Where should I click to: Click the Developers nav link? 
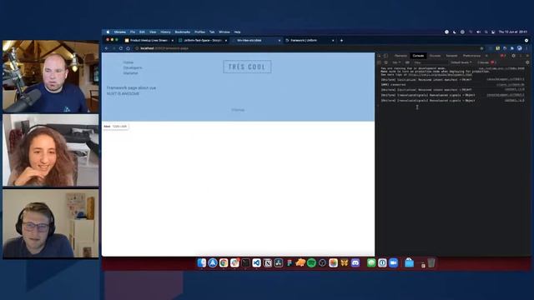click(x=133, y=67)
